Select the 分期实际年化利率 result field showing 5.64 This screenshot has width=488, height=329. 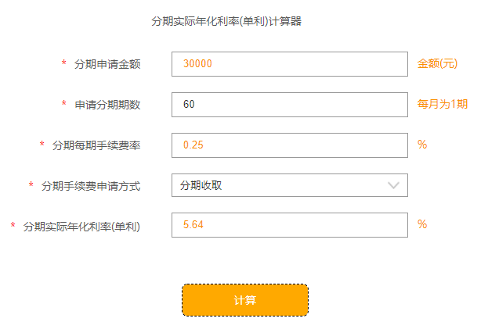coord(289,225)
